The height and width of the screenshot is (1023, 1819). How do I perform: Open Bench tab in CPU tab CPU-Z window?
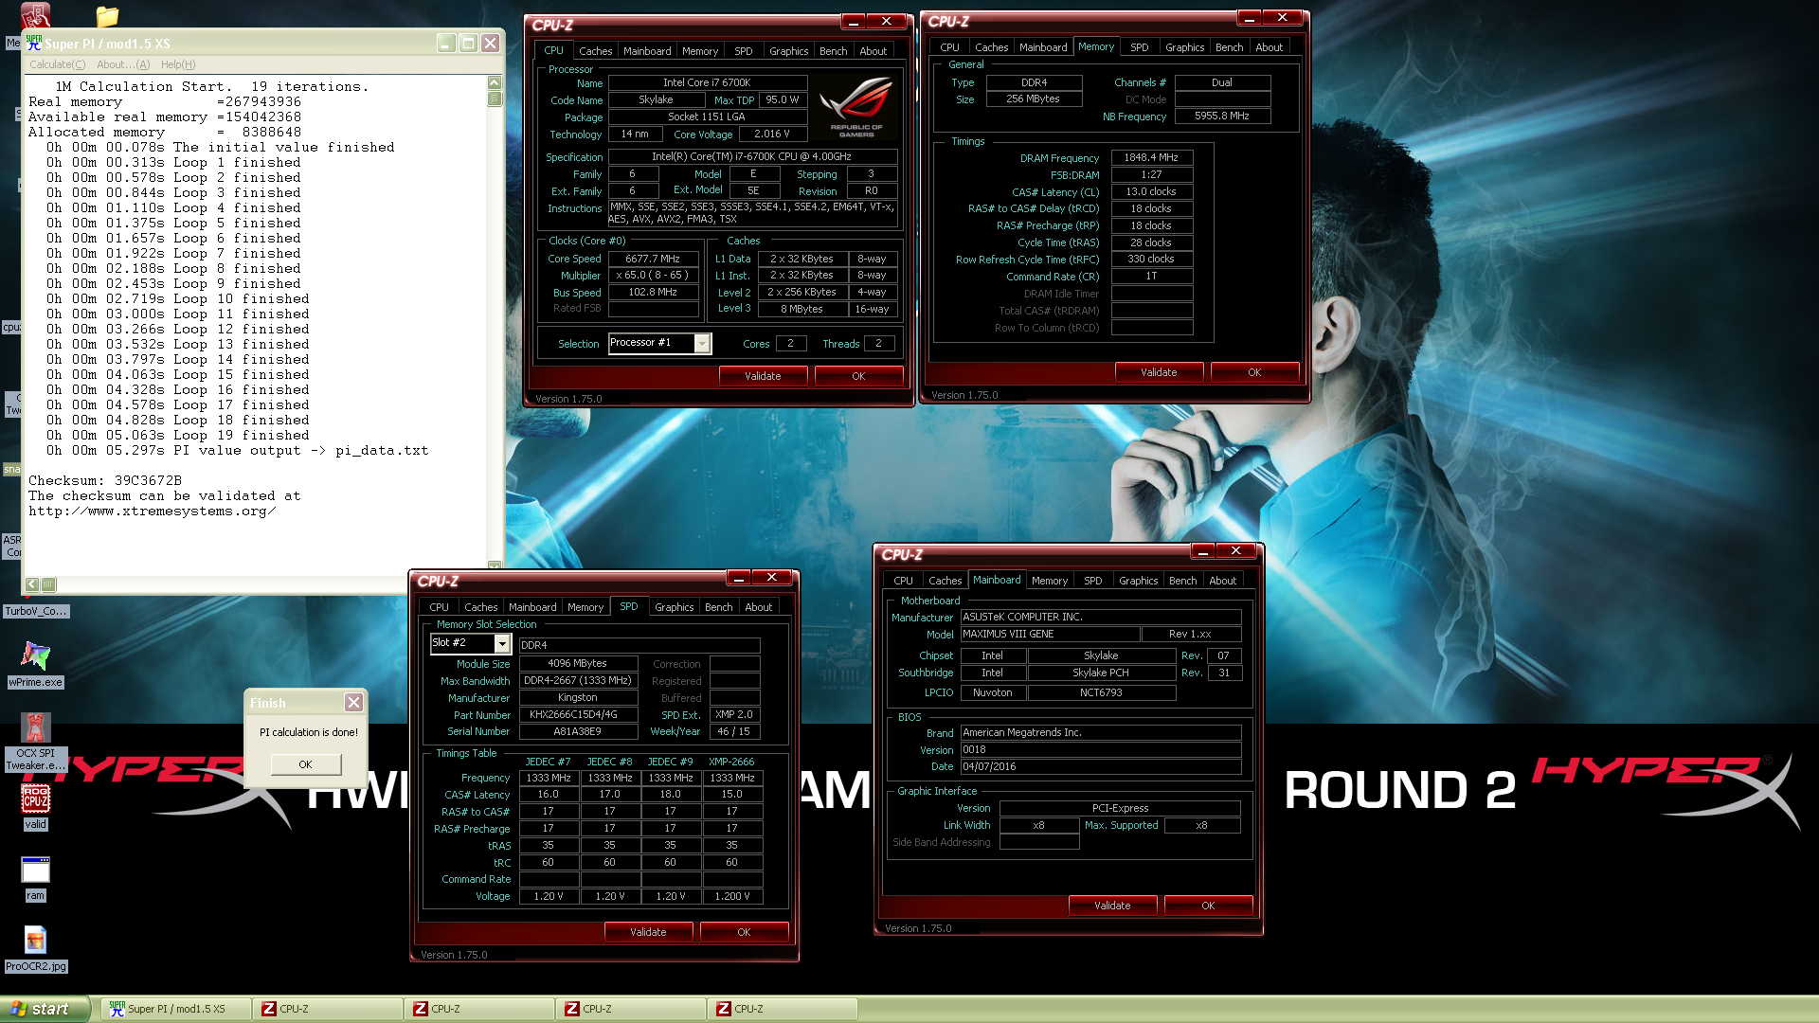tap(833, 51)
